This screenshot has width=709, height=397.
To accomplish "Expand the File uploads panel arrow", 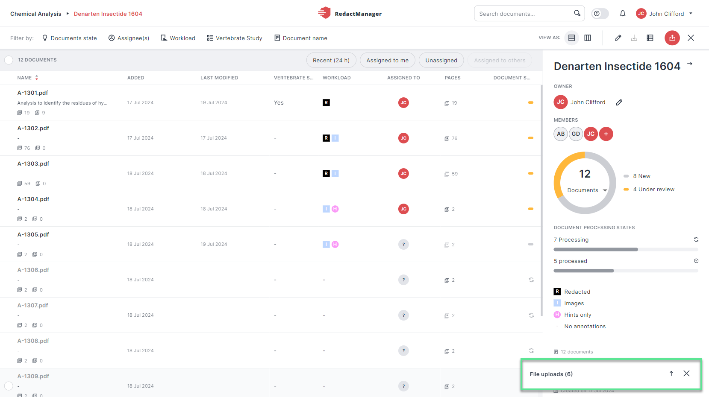I will coord(671,374).
